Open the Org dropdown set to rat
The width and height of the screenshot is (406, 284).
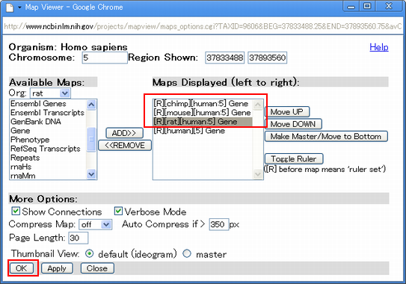click(50, 93)
